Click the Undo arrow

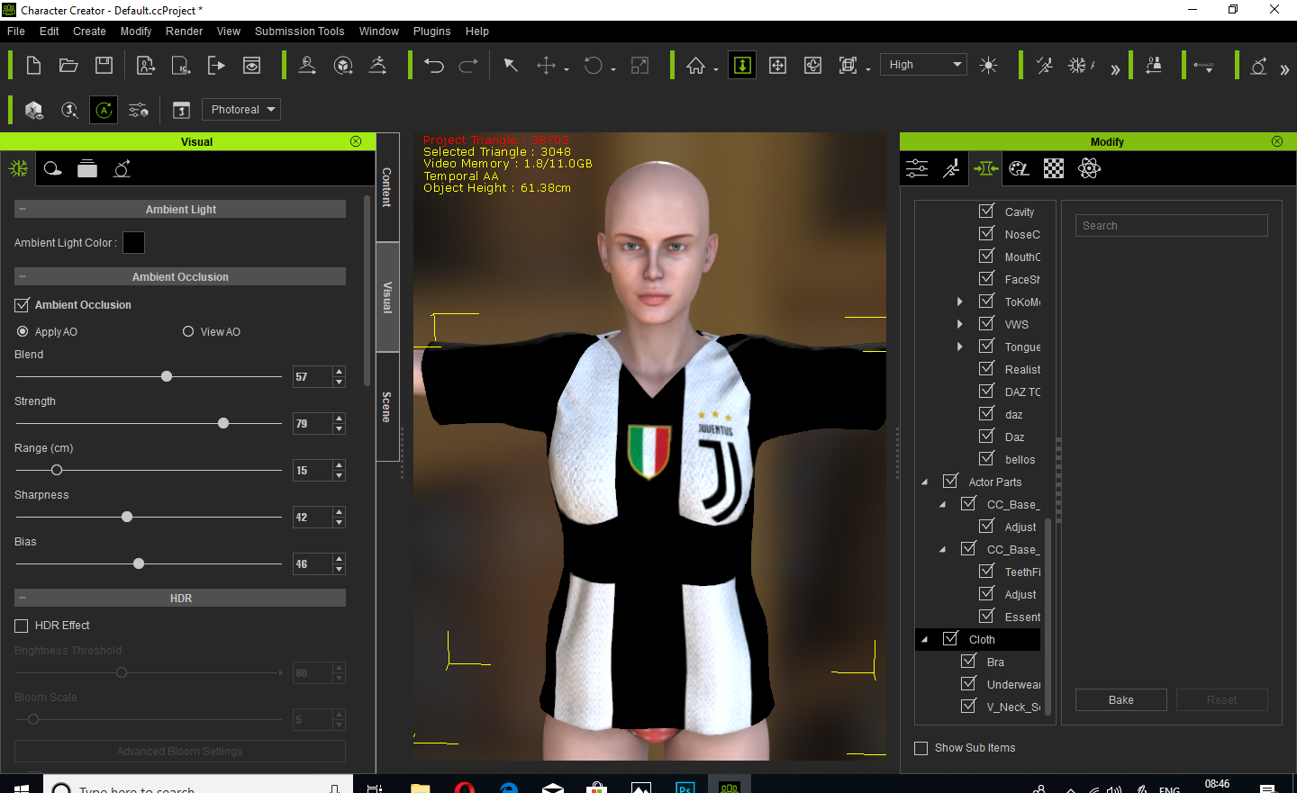point(434,65)
